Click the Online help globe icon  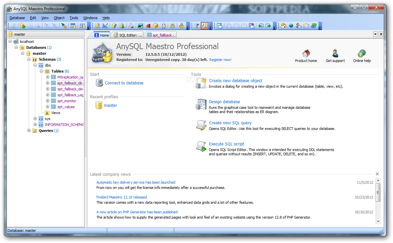(362, 53)
